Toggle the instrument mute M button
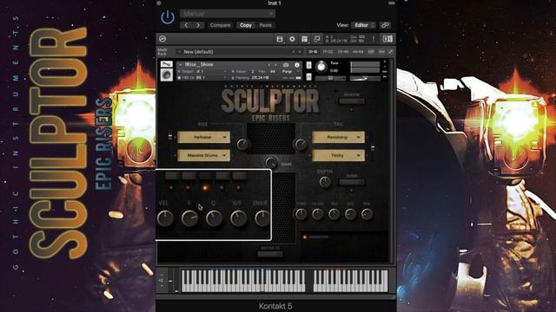Image resolution: width=556 pixels, height=312 pixels. click(x=309, y=76)
